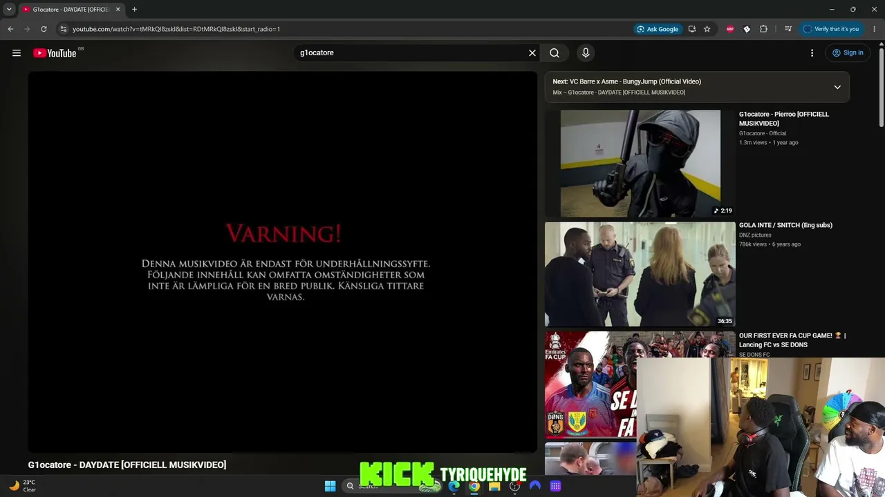The width and height of the screenshot is (885, 497).
Task: Open Microsoft Edge from the taskbar
Action: coord(454,486)
